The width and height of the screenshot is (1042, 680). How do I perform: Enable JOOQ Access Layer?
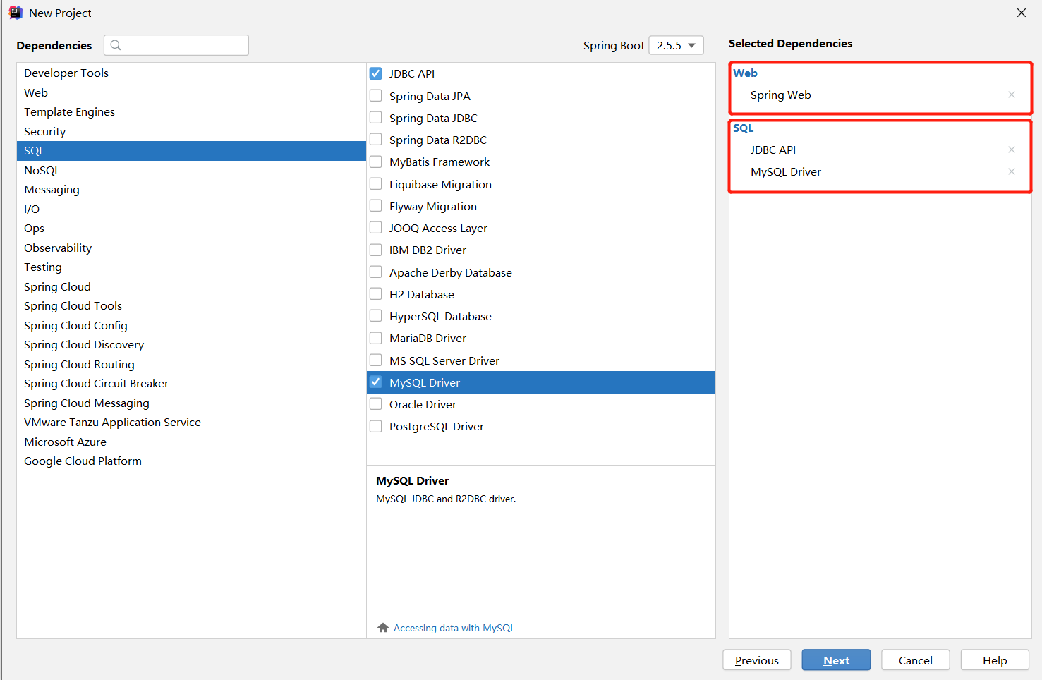tap(376, 228)
